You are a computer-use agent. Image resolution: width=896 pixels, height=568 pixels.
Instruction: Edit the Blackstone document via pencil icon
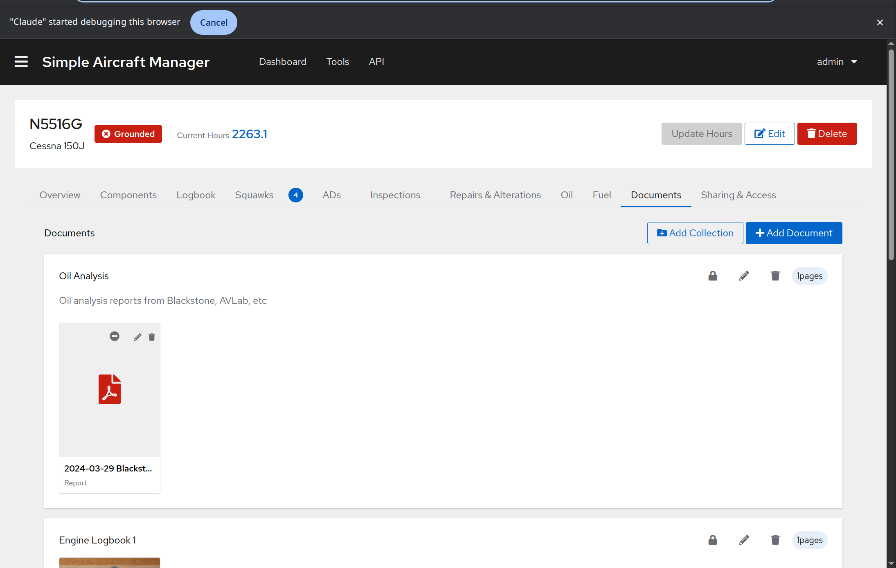click(x=137, y=337)
